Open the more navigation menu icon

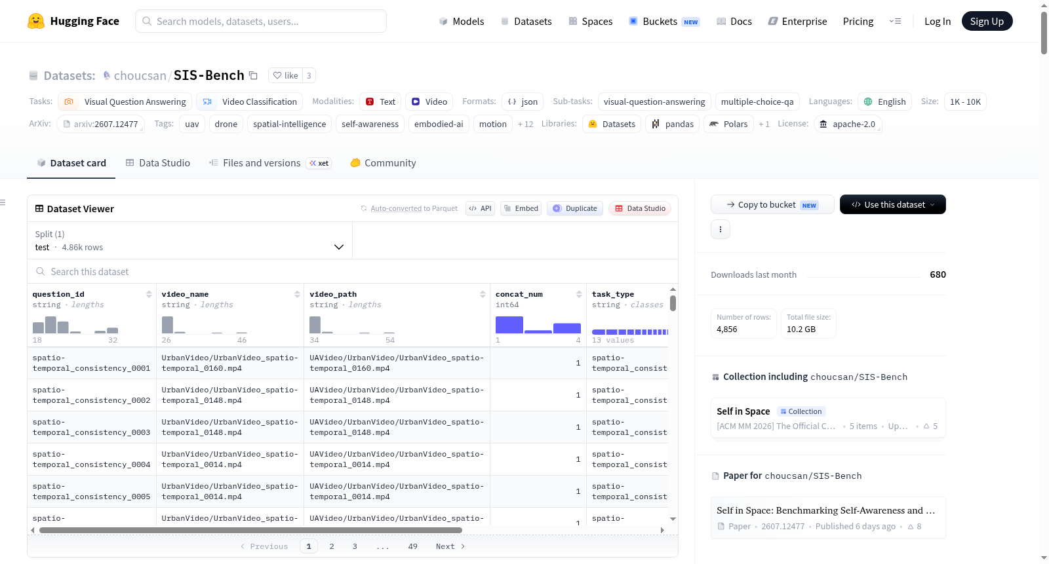(x=895, y=21)
